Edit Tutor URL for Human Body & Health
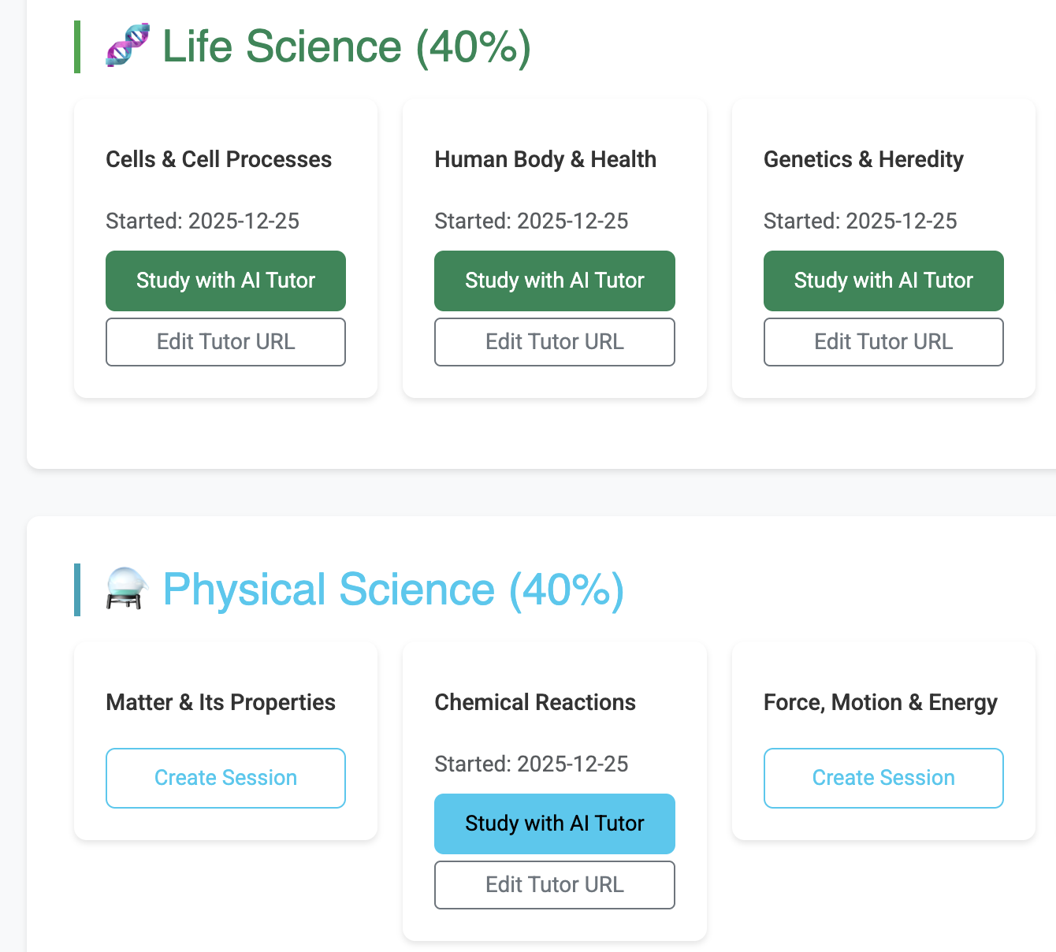The height and width of the screenshot is (952, 1056). click(x=554, y=342)
